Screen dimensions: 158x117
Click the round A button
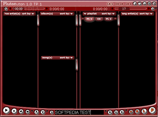[36, 112]
